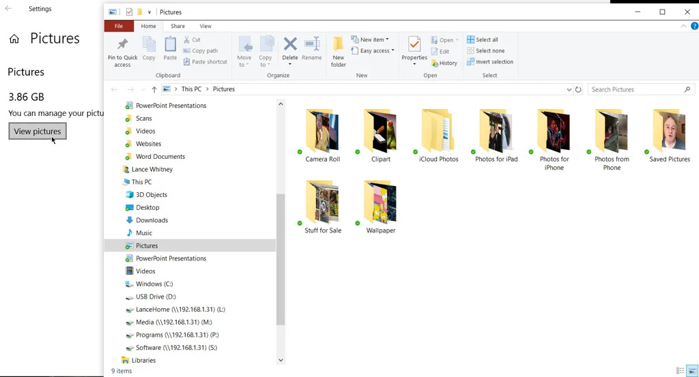Image resolution: width=699 pixels, height=377 pixels.
Task: Click the Invert selection option
Action: pyautogui.click(x=490, y=62)
